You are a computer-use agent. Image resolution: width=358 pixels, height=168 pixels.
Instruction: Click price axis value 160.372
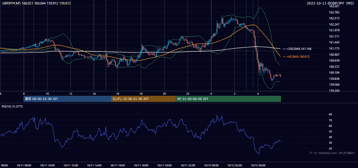[x=334, y=67]
